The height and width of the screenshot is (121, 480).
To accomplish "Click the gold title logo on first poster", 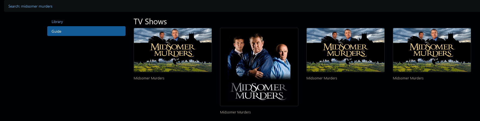I will click(173, 50).
